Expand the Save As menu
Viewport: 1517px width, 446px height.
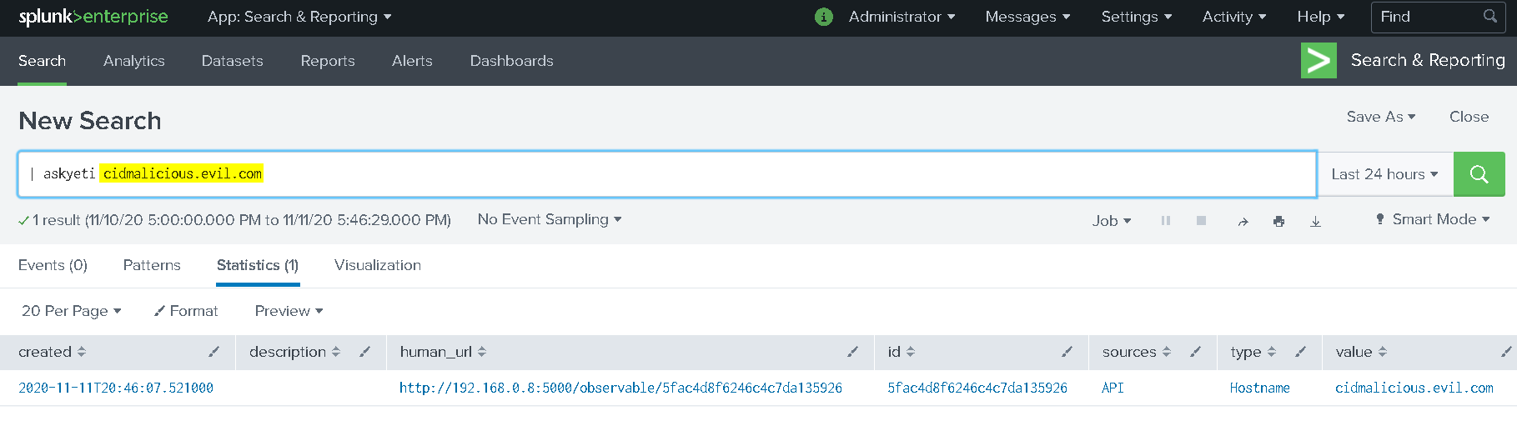[x=1381, y=117]
